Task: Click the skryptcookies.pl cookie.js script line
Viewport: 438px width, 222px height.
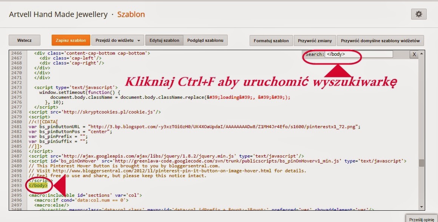Action: (x=95, y=112)
